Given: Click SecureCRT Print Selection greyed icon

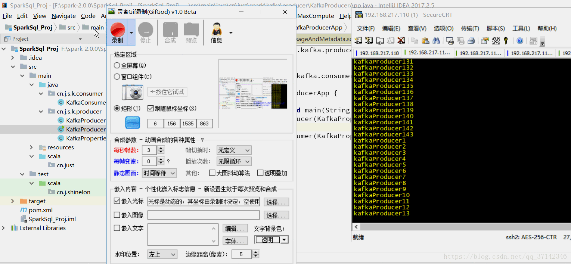Looking at the screenshot, I should point(460,41).
